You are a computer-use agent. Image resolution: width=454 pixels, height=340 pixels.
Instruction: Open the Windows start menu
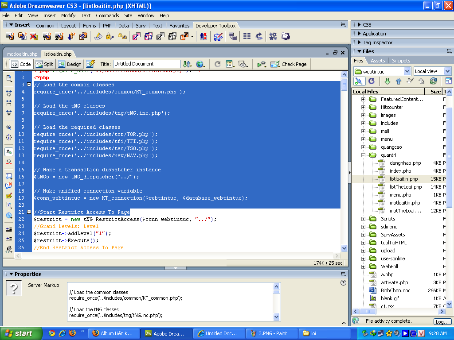(x=21, y=334)
